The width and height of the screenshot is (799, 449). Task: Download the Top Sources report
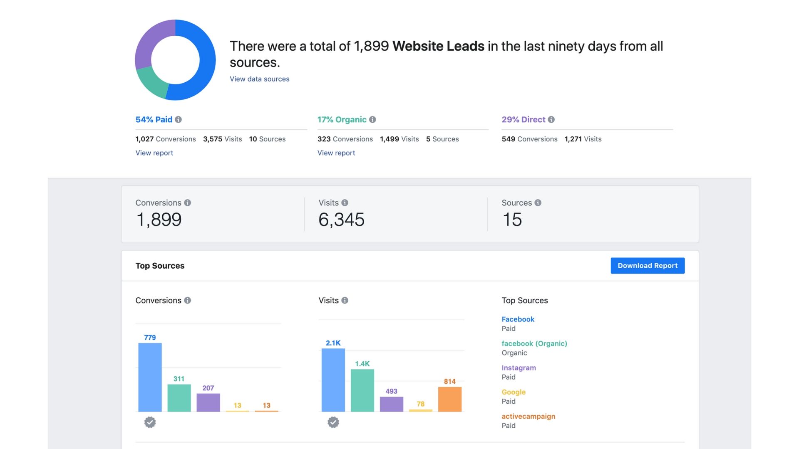click(648, 266)
